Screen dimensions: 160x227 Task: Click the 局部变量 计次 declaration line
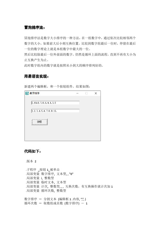(x=69, y=186)
